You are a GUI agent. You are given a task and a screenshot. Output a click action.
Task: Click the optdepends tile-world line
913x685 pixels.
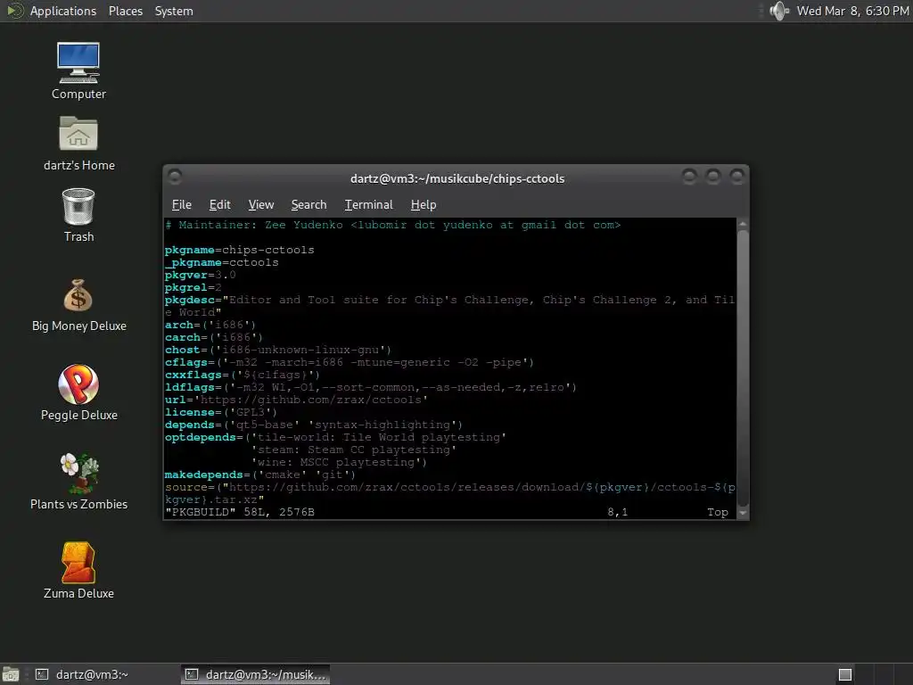pyautogui.click(x=335, y=437)
